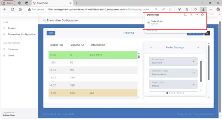Open Company in the sidebar
Screen dimensions: 222x119
click(13, 50)
